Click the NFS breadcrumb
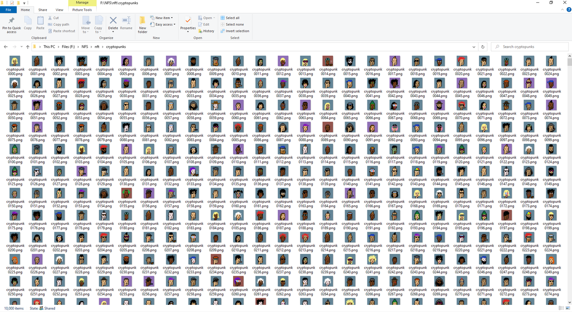 pyautogui.click(x=84, y=47)
